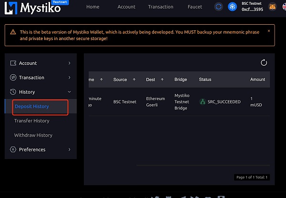Click the 1 mUSD amount cell
Viewport: 286px width, 198px height.
pyautogui.click(x=256, y=102)
